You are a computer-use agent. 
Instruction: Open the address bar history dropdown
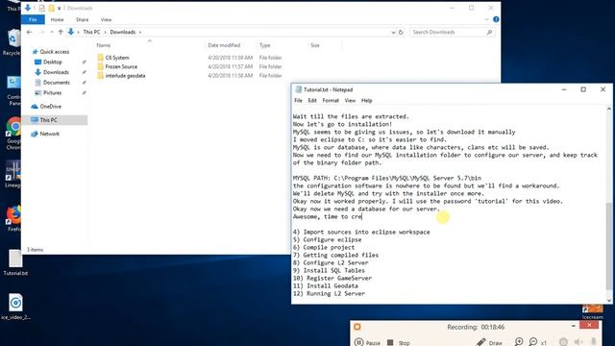pos(393,32)
